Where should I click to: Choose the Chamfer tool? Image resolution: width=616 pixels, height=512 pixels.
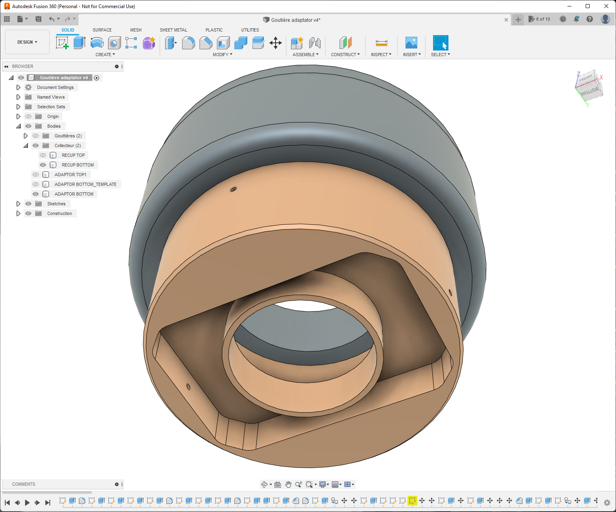[206, 42]
